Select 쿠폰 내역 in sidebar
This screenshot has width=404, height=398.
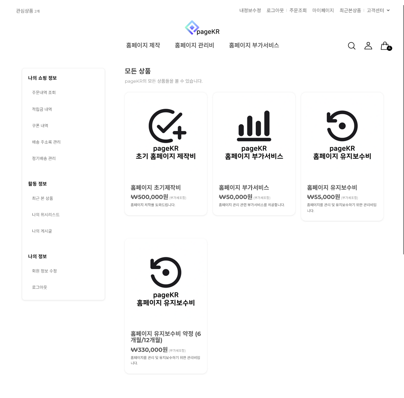coord(40,126)
